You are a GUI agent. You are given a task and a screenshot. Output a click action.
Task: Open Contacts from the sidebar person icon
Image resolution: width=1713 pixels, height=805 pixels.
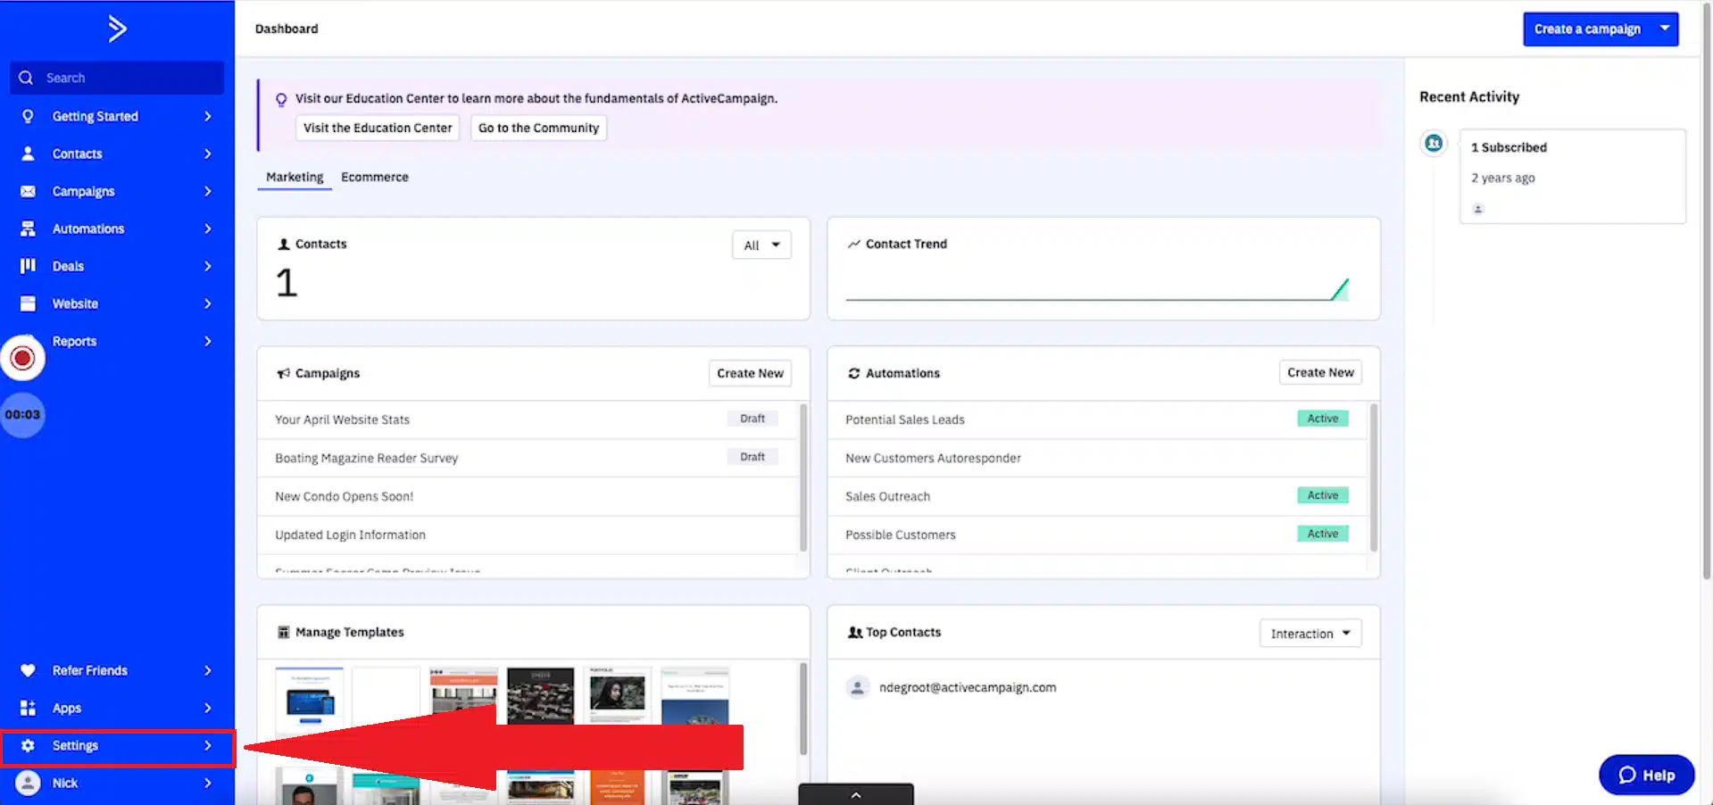(x=28, y=154)
